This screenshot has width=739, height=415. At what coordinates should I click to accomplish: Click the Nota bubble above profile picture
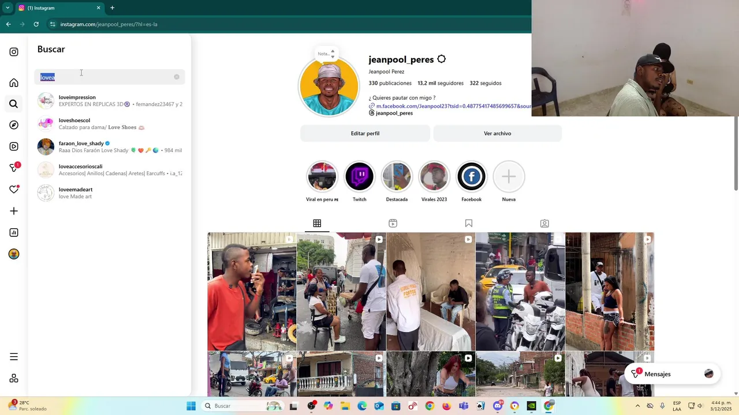326,54
